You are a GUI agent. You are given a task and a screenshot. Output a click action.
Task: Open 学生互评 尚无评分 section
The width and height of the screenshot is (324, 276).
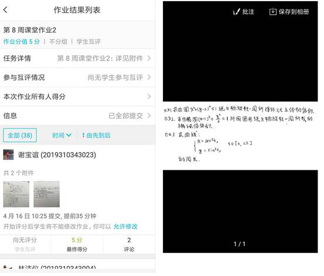(x=25, y=244)
